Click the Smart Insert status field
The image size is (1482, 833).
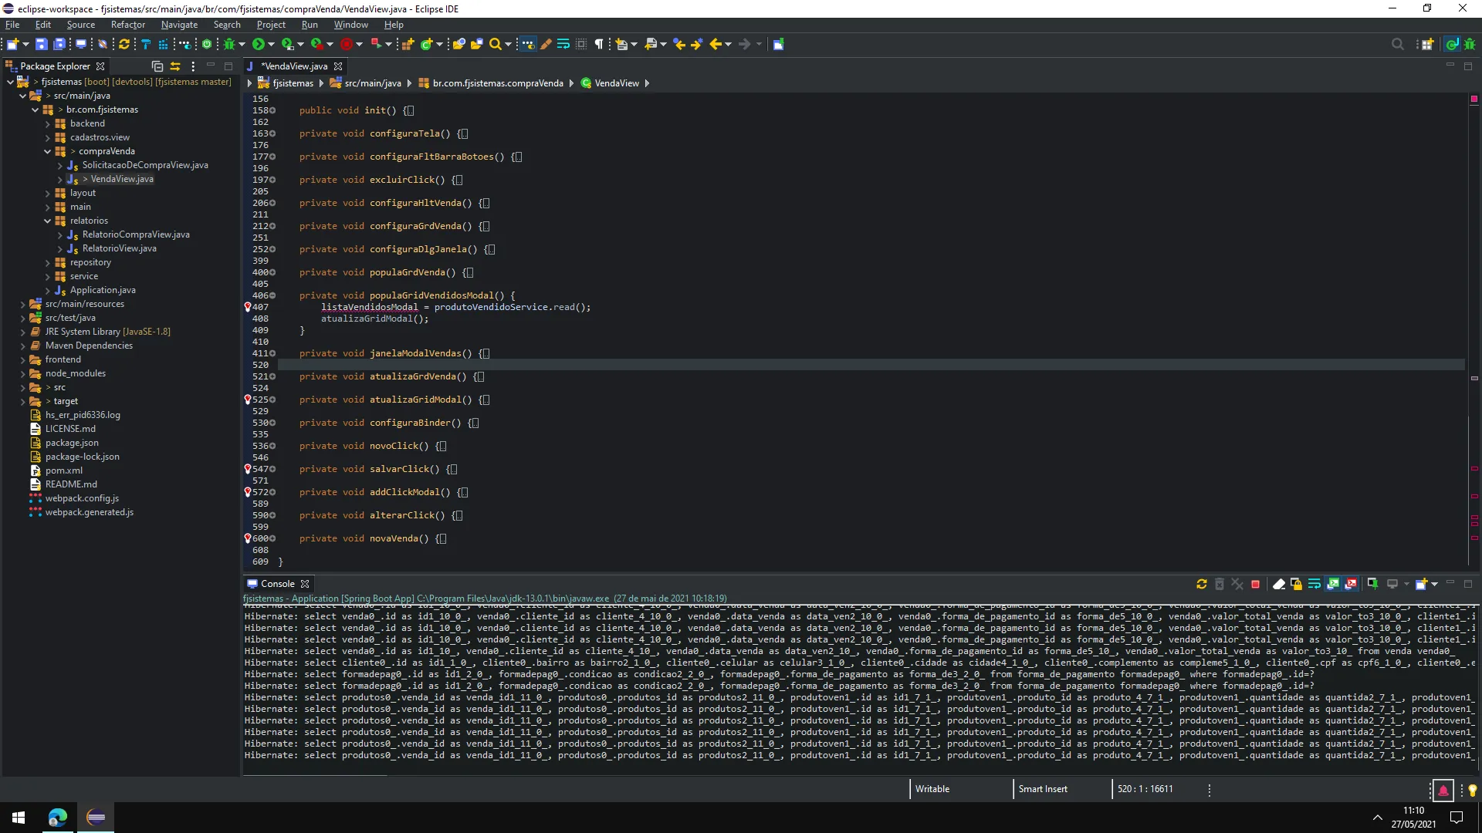[1043, 790]
